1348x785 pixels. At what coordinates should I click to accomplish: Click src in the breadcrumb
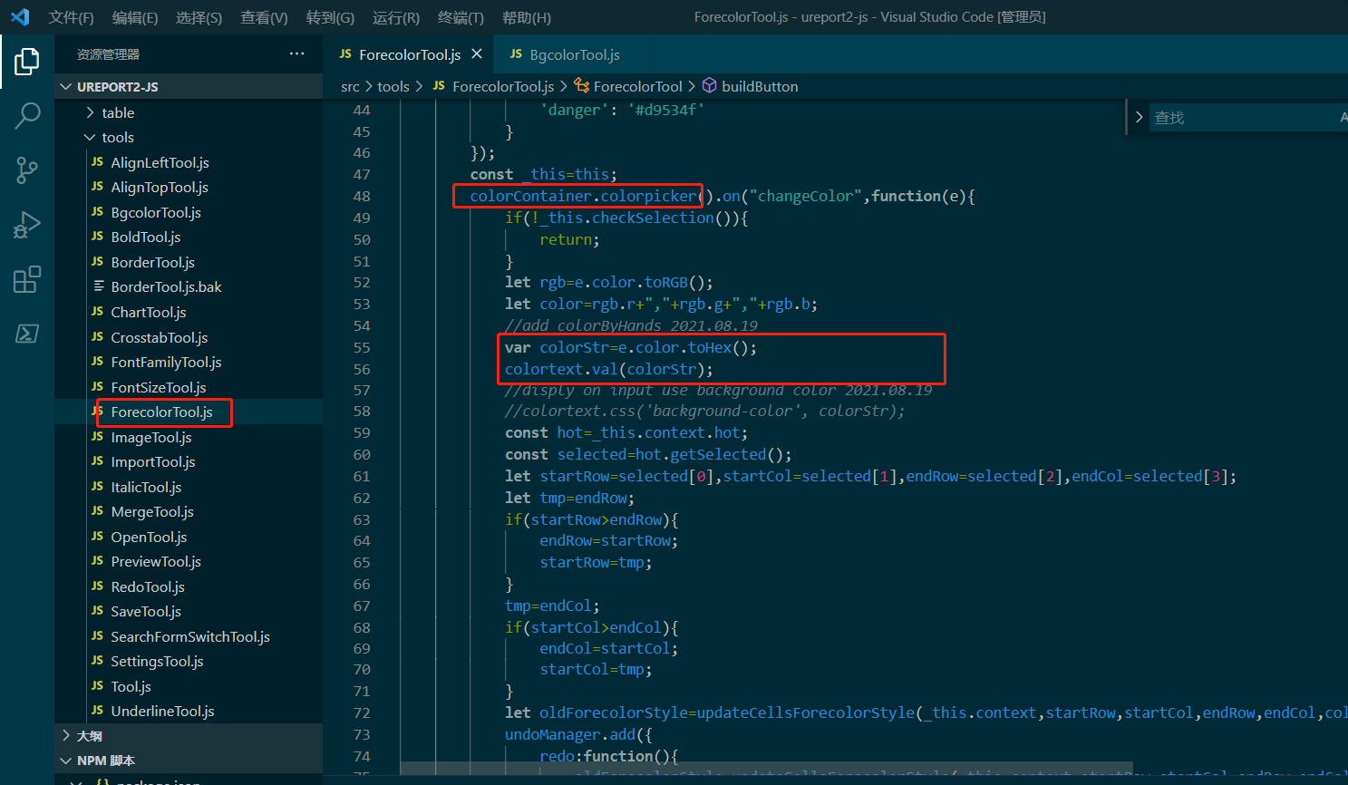[x=350, y=86]
